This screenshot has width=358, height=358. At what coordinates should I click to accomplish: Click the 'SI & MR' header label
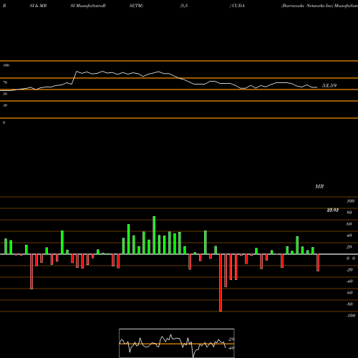(38, 6)
